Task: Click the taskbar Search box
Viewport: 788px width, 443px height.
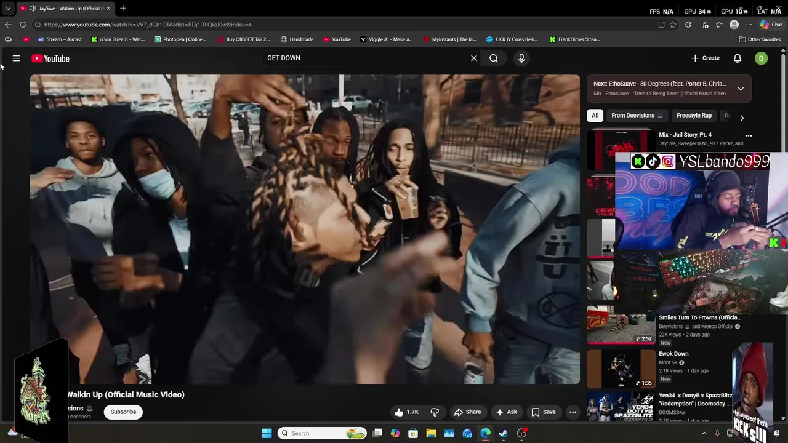Action: click(322, 433)
